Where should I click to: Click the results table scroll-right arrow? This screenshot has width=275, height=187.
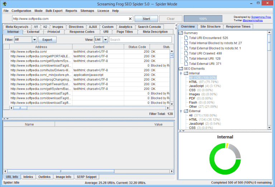click(167, 107)
